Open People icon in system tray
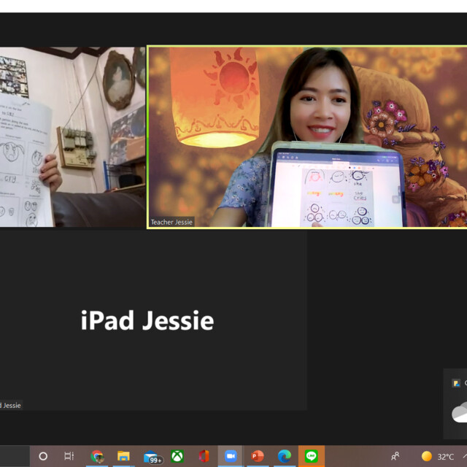This screenshot has width=467, height=467. click(x=395, y=456)
